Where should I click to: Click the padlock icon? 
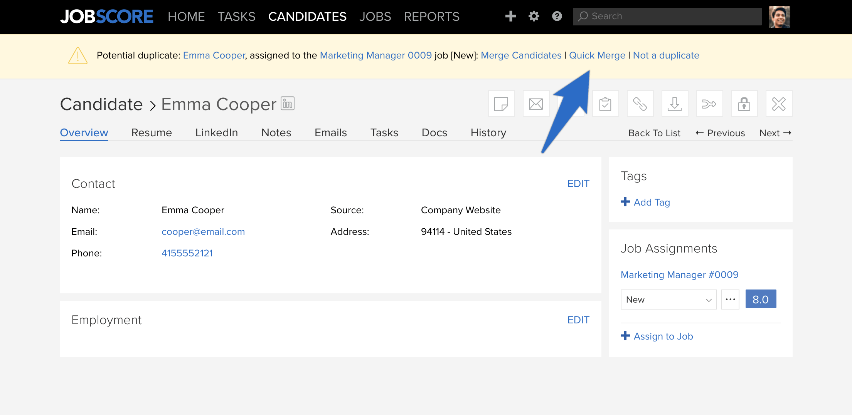tap(744, 104)
